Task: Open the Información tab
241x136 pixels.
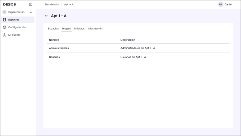Action: [95, 28]
